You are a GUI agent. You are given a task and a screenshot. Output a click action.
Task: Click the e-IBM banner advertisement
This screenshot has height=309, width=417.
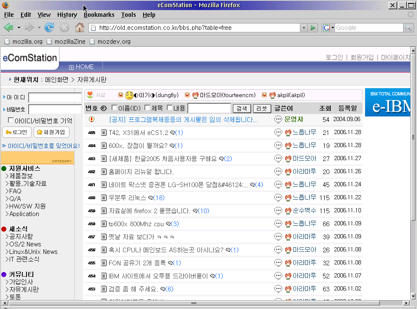pos(388,103)
